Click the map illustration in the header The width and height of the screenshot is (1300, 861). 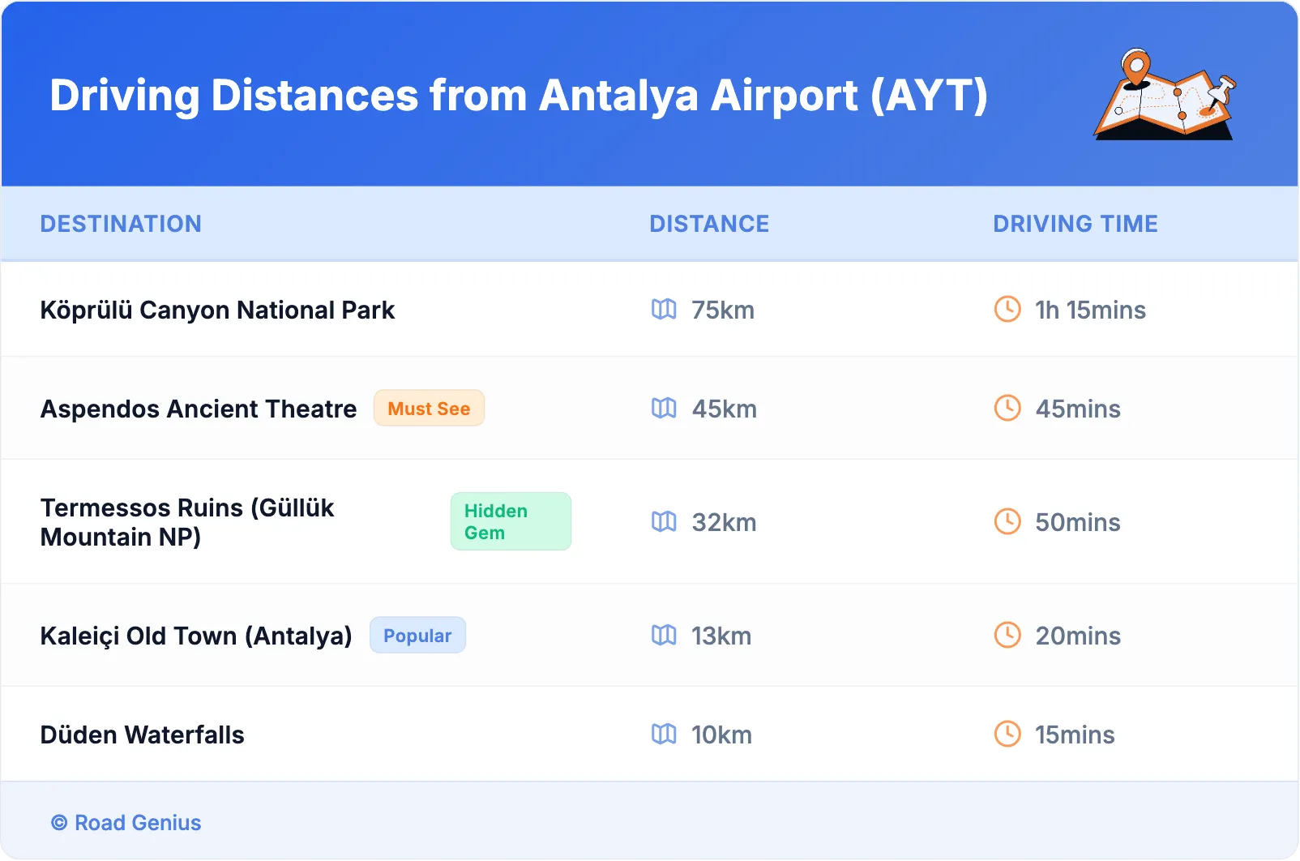[1165, 94]
